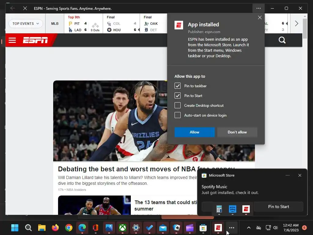Viewport: 313px width, 235px height.
Task: Open the notification count badge
Action: click(304, 227)
